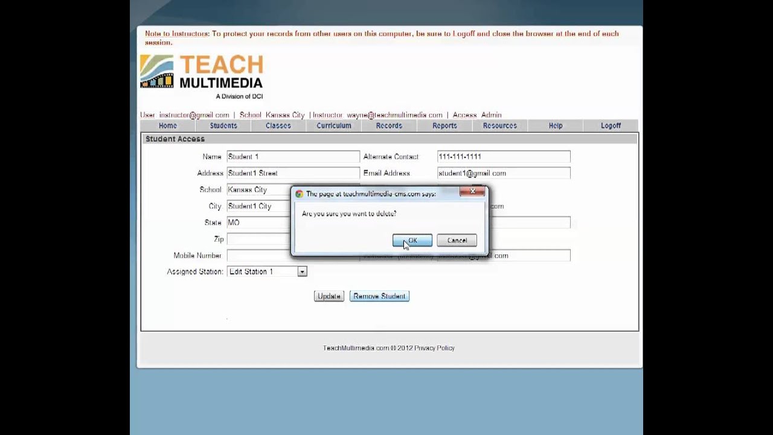Click the Name field with Student 1

click(x=293, y=156)
